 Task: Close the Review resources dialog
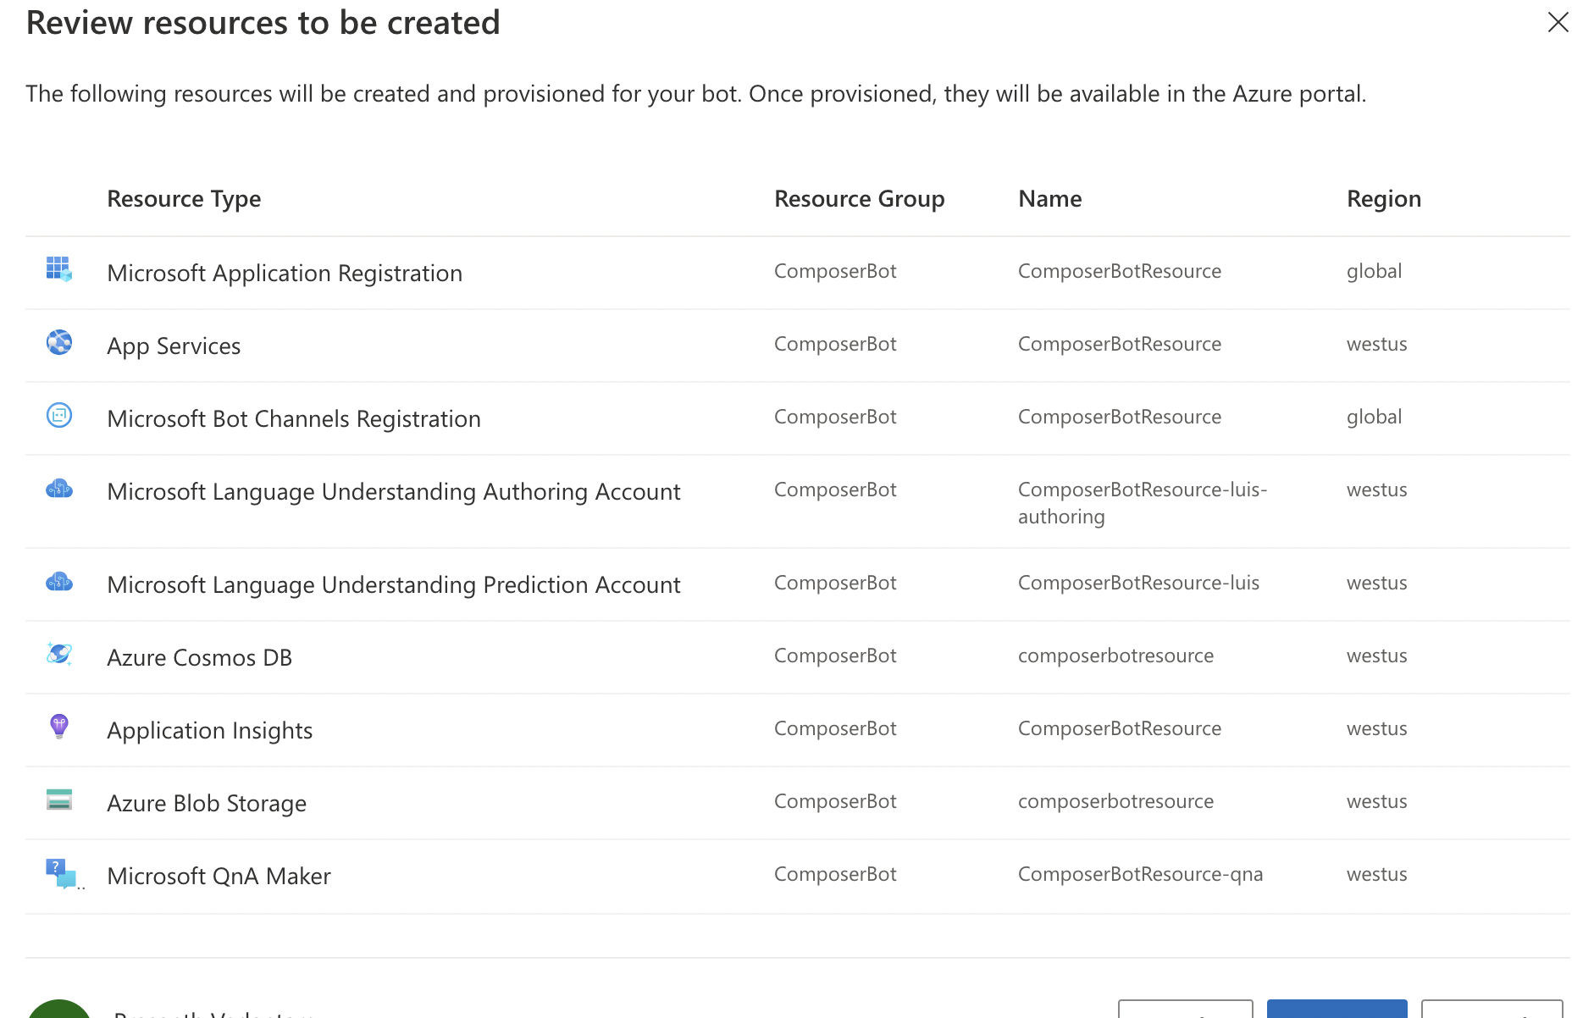point(1558,22)
